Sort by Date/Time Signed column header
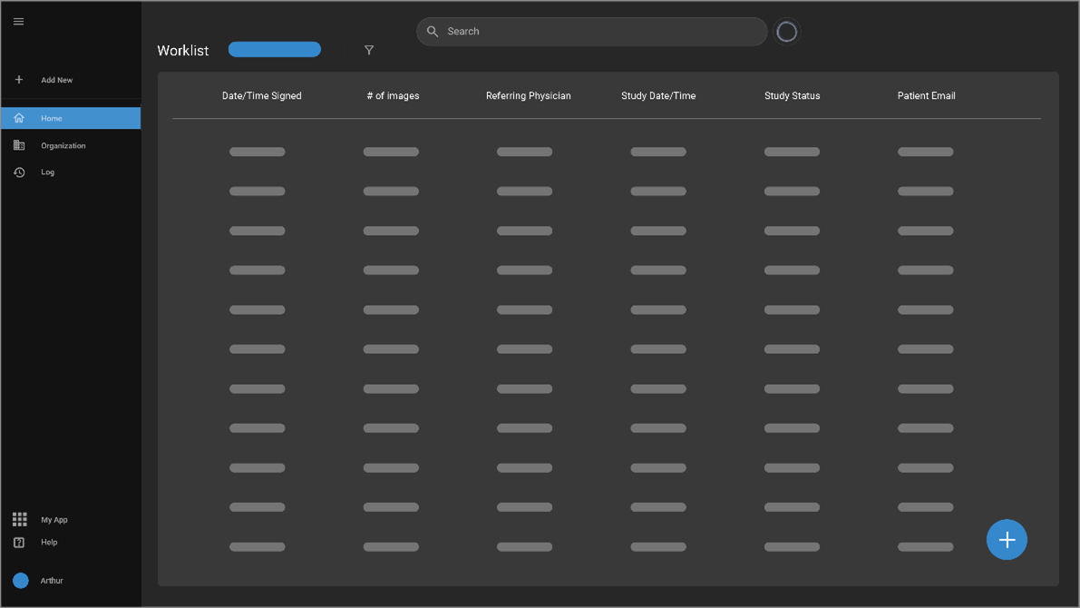The height and width of the screenshot is (608, 1080). pos(262,96)
